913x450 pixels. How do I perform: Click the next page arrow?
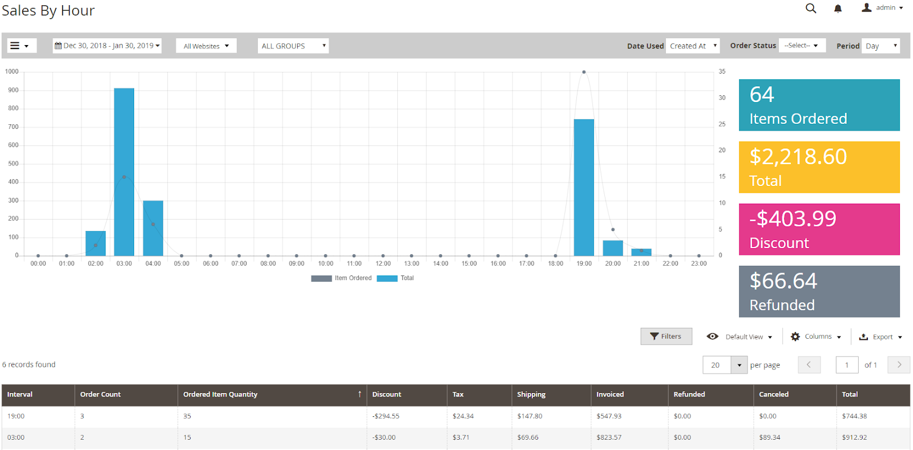click(x=899, y=365)
